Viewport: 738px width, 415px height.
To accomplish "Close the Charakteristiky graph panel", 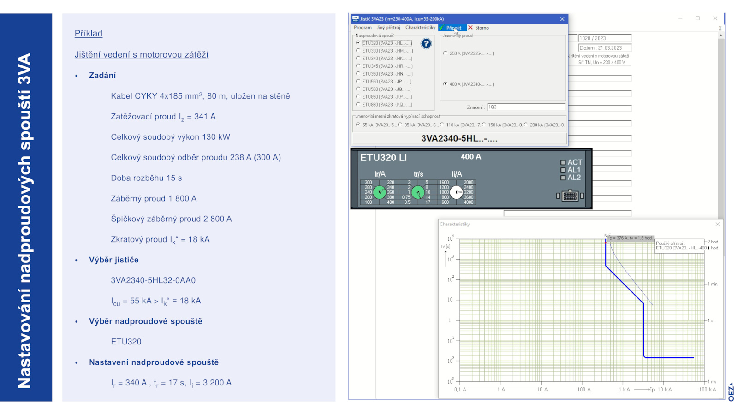I will coord(717,224).
